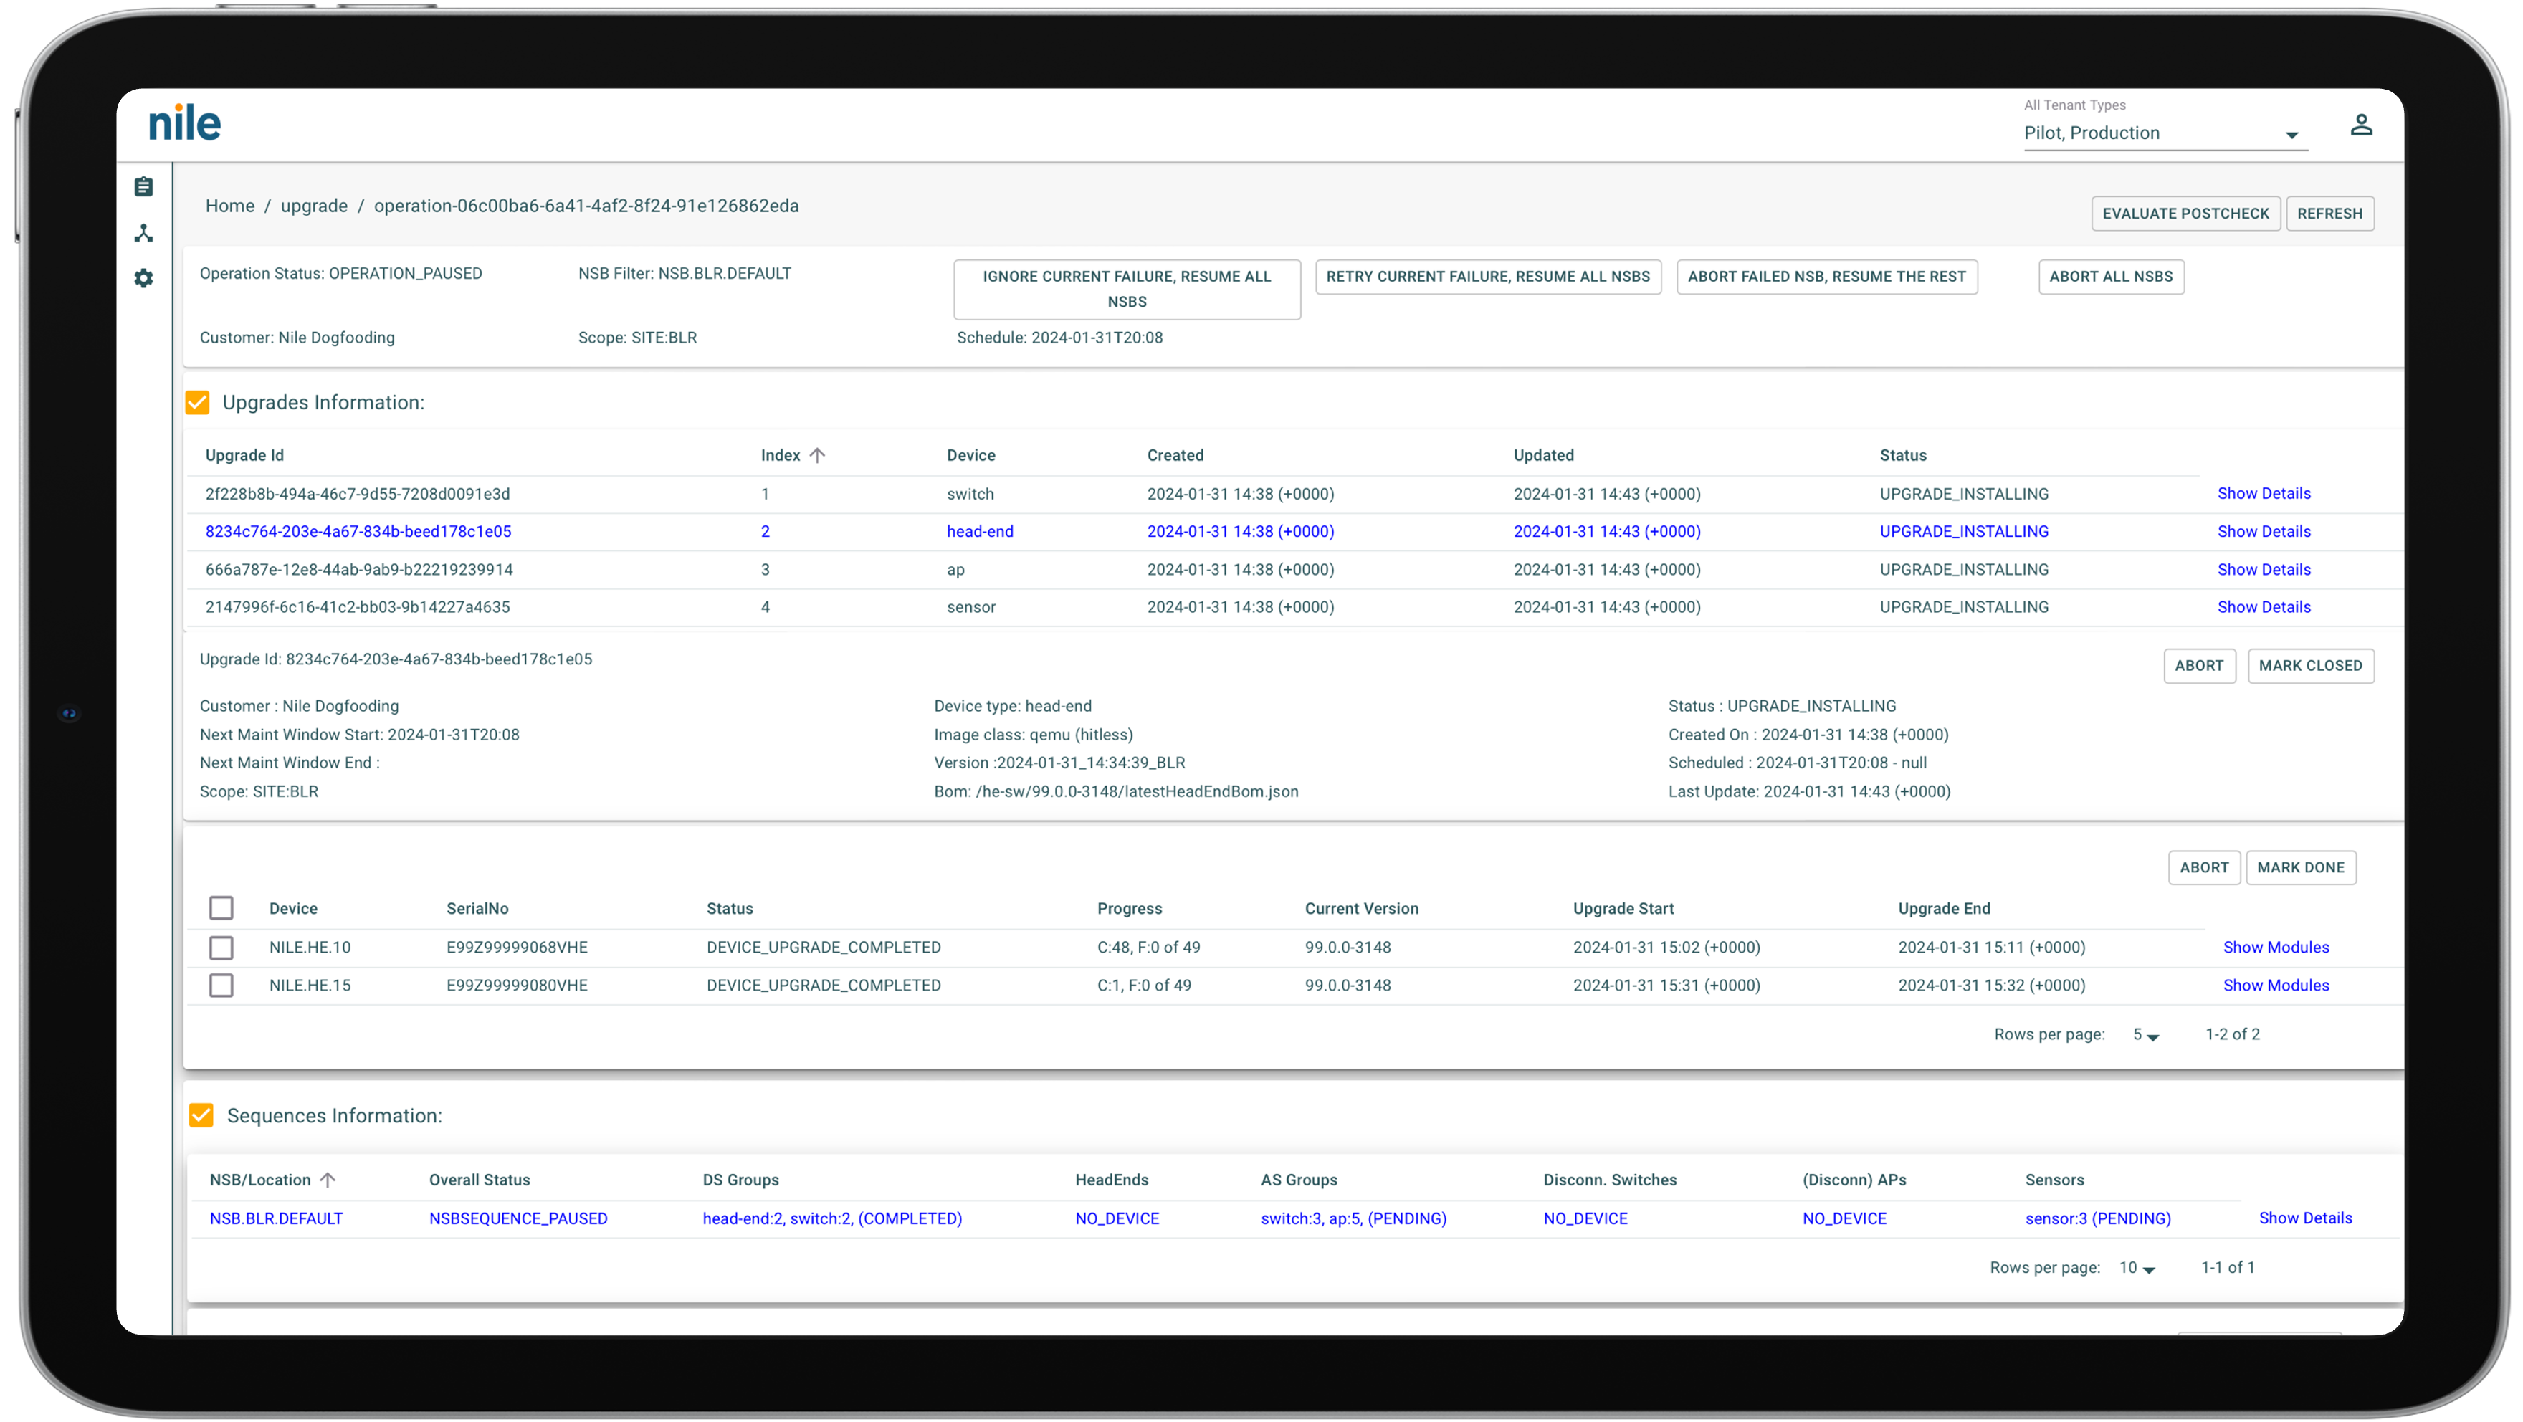The width and height of the screenshot is (2523, 1422).
Task: Open the user account icon
Action: (x=2362, y=125)
